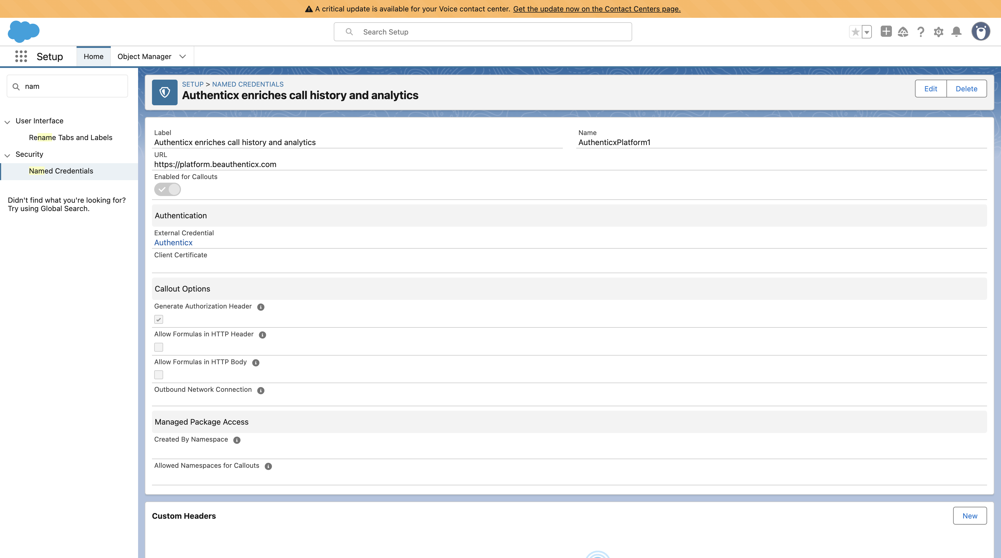Open Rename Tabs and Labels
The width and height of the screenshot is (1001, 558).
point(71,138)
